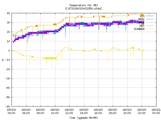Click the y-axis label -30

tap(8, 78)
